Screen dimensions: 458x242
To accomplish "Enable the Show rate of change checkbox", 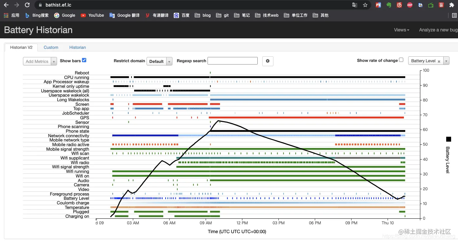I will tap(401, 60).
